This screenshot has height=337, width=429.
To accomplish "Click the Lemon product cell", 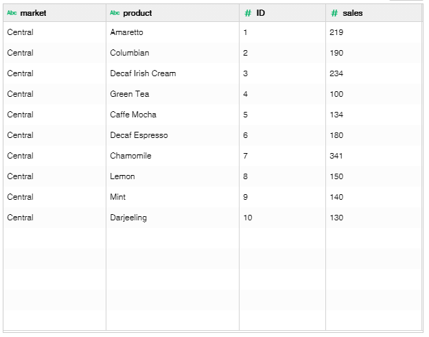I will (x=173, y=176).
